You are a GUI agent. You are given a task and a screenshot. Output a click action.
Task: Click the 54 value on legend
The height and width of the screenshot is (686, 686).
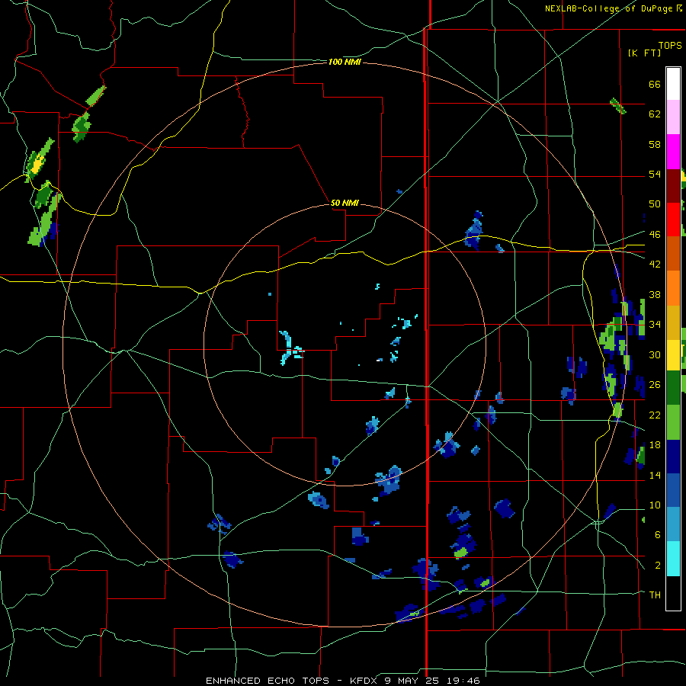pos(655,174)
